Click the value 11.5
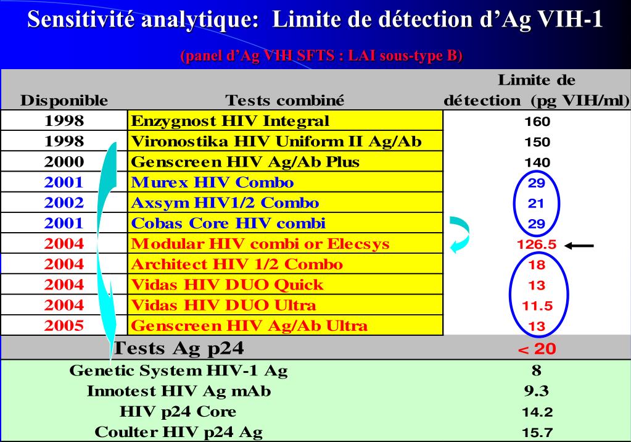This screenshot has height=442, width=631. coord(537,306)
